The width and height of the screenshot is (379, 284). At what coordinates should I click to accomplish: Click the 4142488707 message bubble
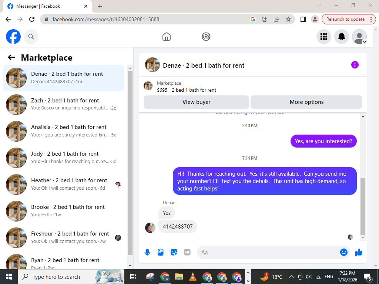[178, 227]
